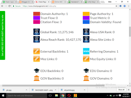Click the Global Rank: 11,275,146 text
This screenshot has height=98, width=131.
pyautogui.click(x=57, y=32)
